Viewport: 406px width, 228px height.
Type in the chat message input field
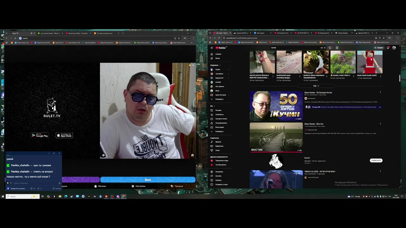(35, 183)
